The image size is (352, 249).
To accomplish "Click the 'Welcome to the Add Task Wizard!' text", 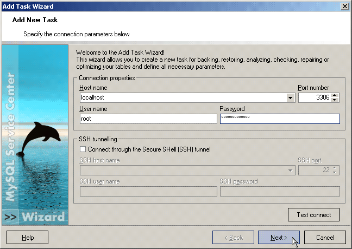I will point(120,53).
